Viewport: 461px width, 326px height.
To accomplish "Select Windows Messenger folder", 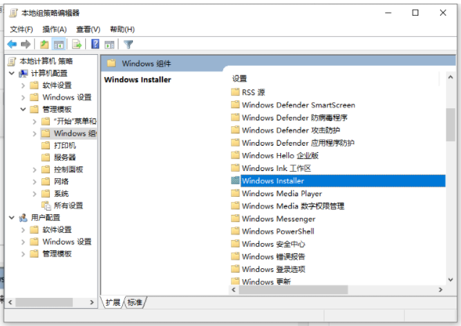I will pos(278,219).
